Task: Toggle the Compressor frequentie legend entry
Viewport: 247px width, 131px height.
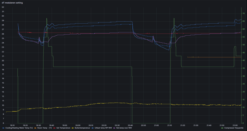Action: tap(234, 128)
